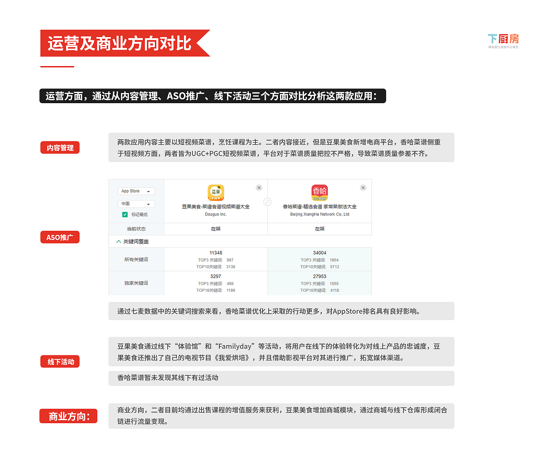Select the 34004 keyword count value

[319, 253]
